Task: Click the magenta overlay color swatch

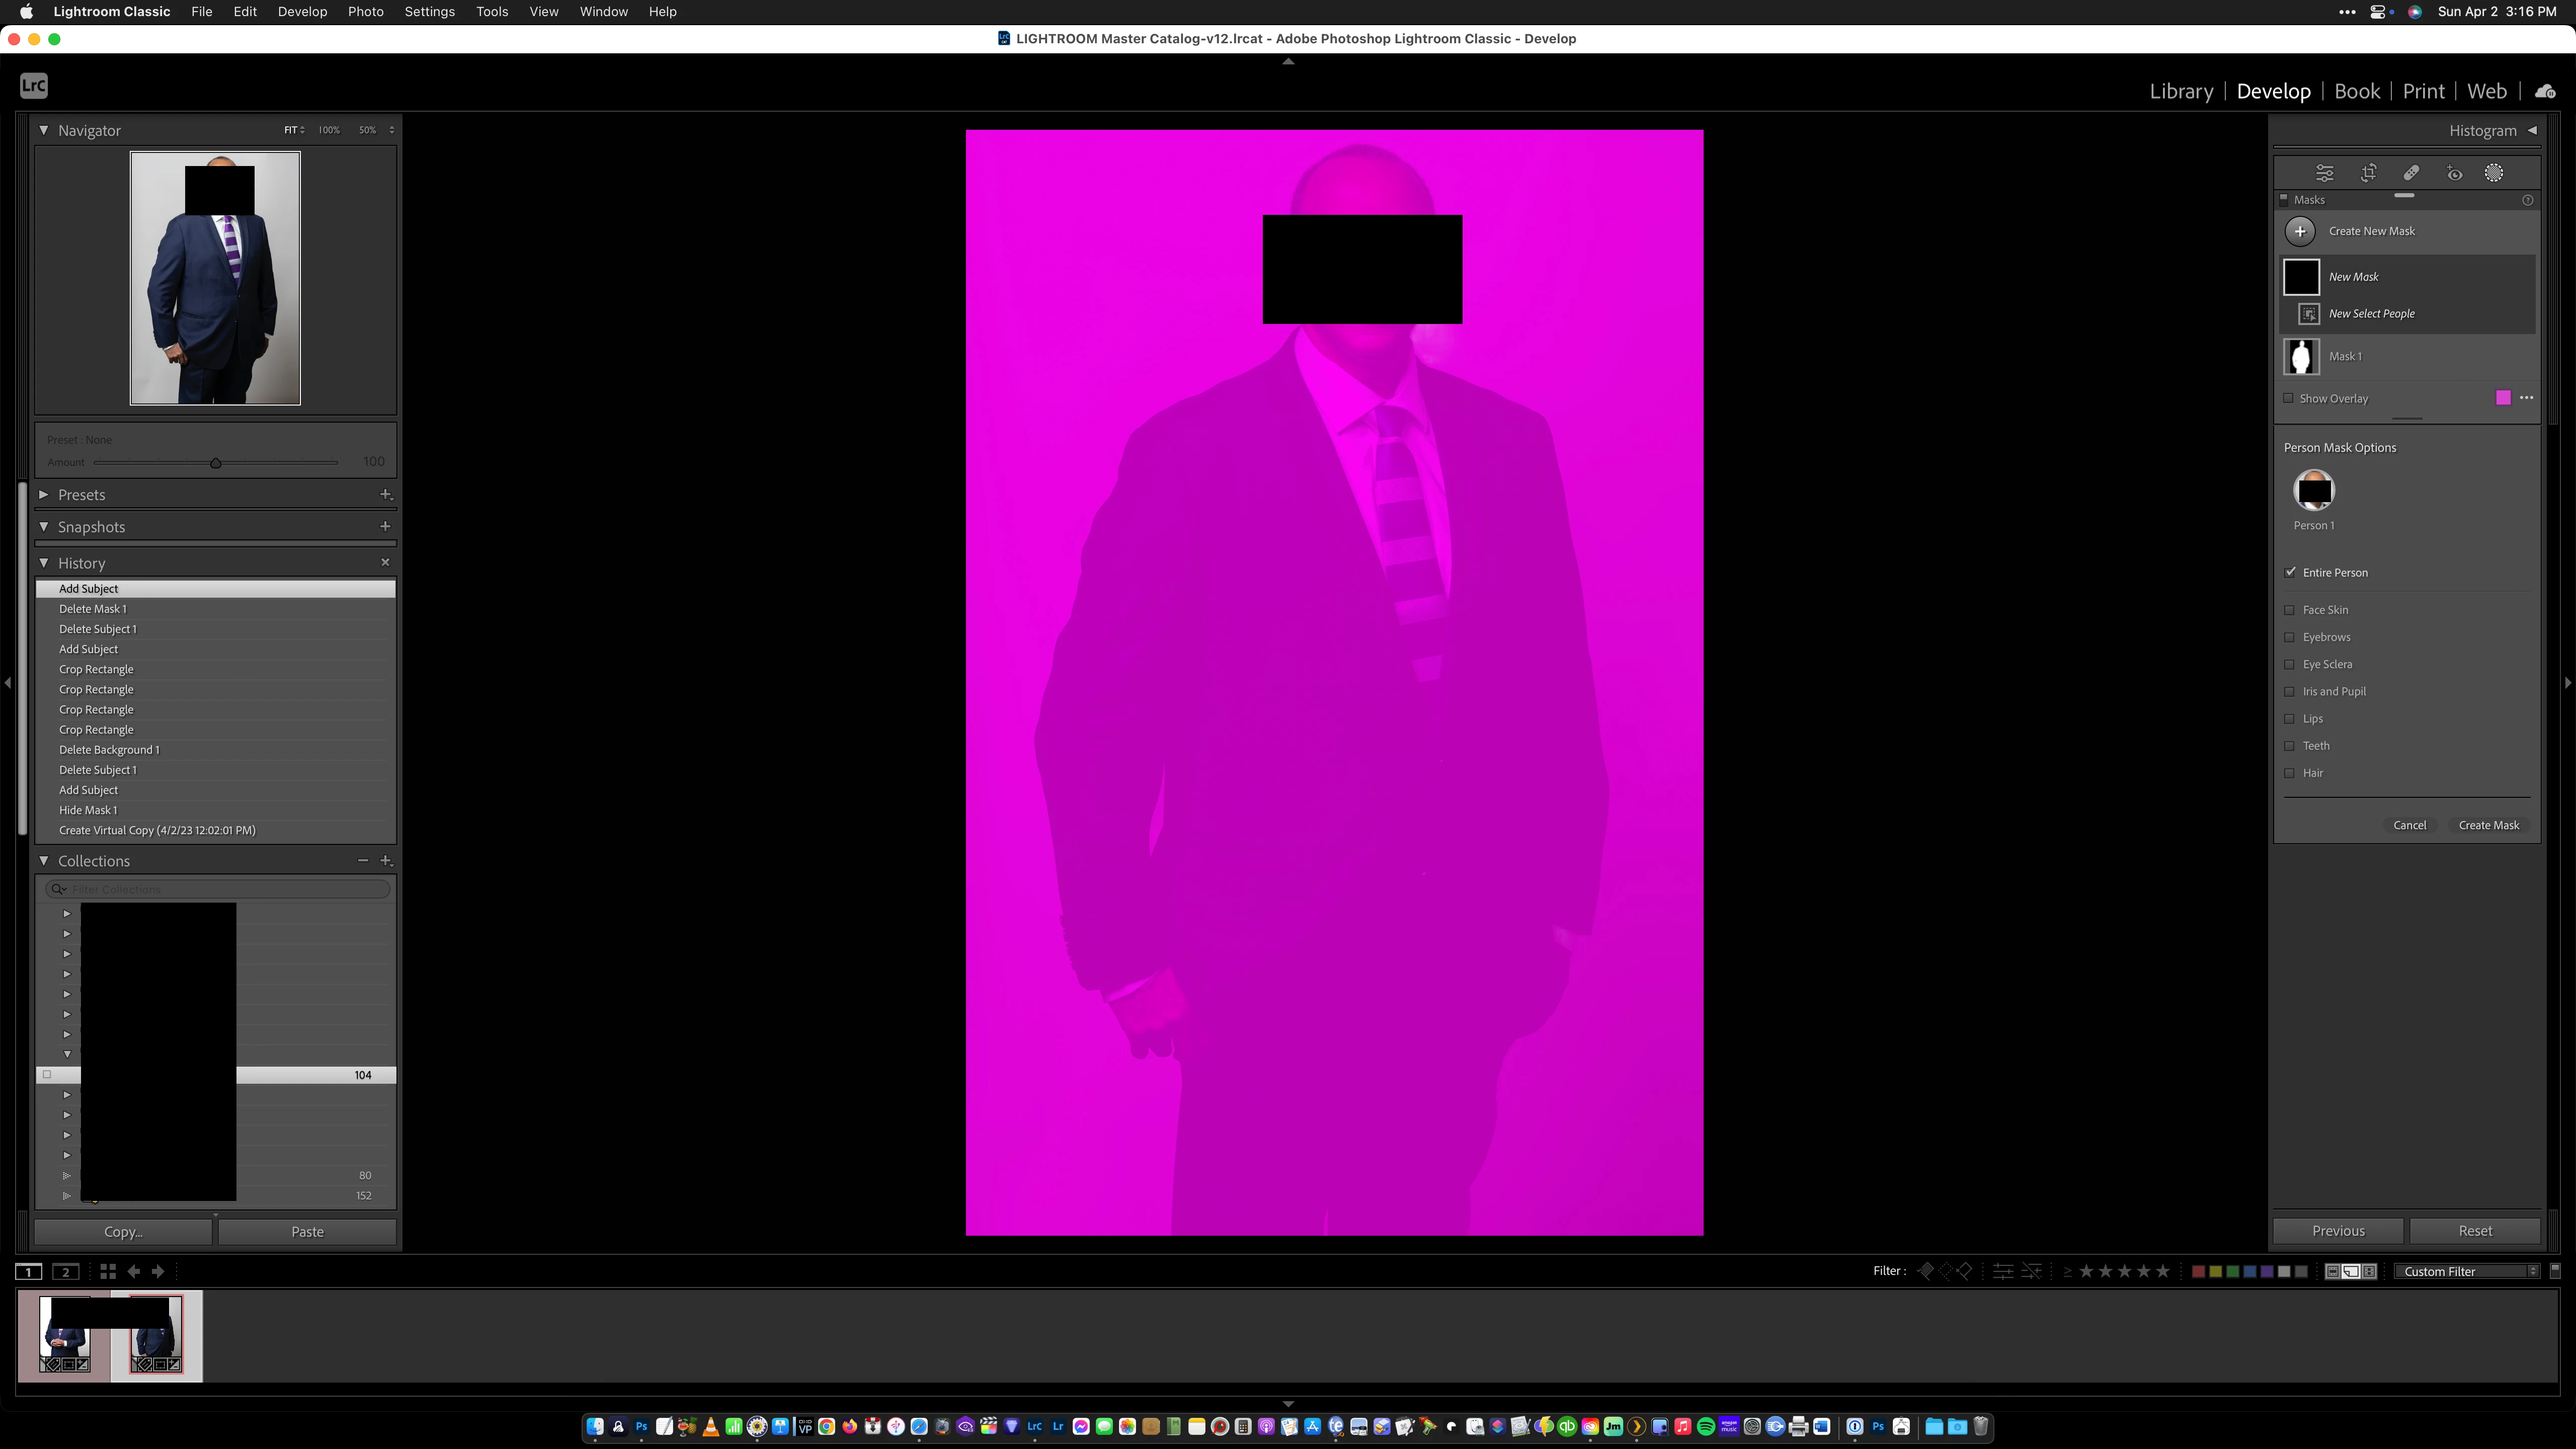Action: click(2503, 398)
